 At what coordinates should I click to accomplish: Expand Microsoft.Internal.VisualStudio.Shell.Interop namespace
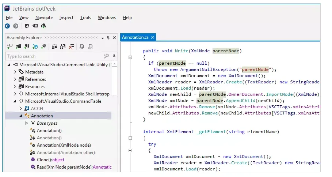tap(15, 94)
